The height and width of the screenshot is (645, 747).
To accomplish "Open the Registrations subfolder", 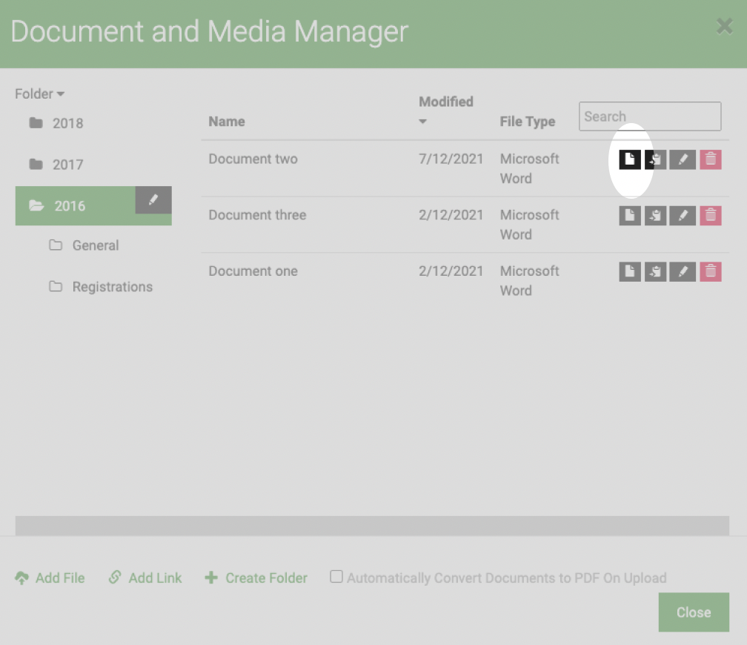I will coord(101,286).
